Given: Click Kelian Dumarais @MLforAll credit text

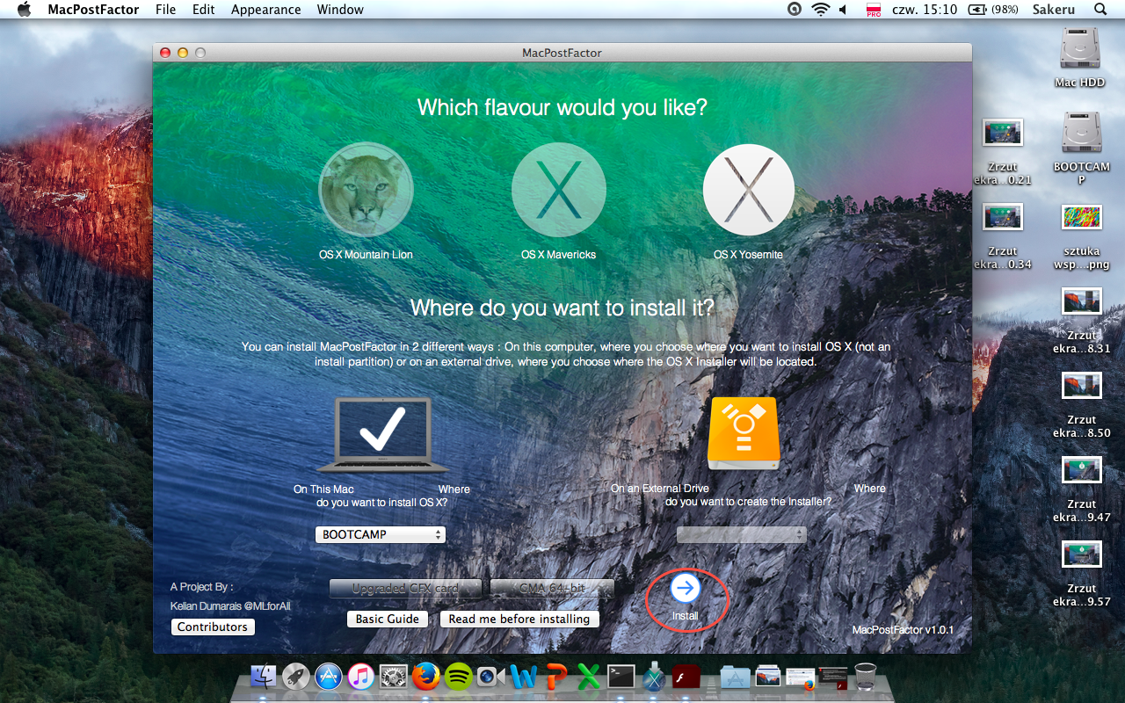Looking at the screenshot, I should pyautogui.click(x=230, y=606).
